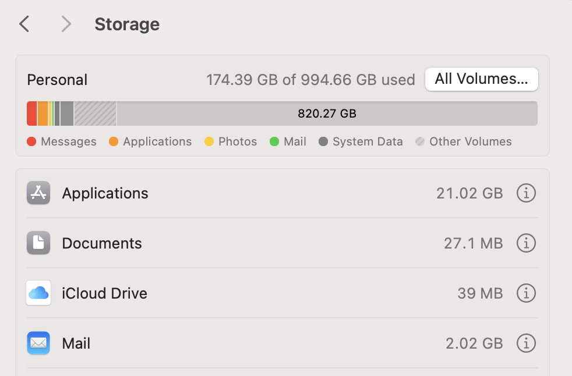Click the Mail envelope icon

pos(38,343)
